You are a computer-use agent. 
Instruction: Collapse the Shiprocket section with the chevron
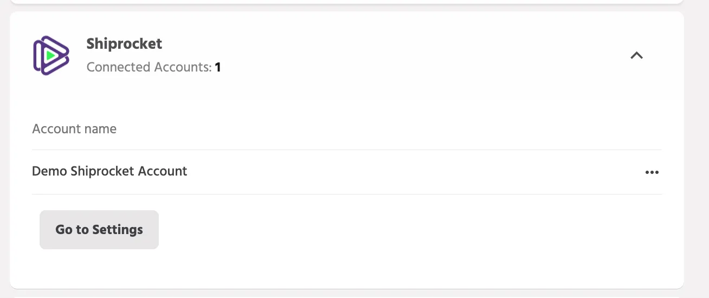(636, 55)
